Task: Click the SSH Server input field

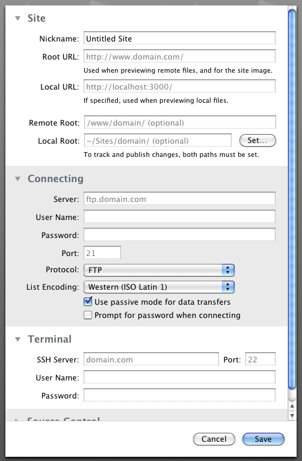Action: pyautogui.click(x=151, y=359)
